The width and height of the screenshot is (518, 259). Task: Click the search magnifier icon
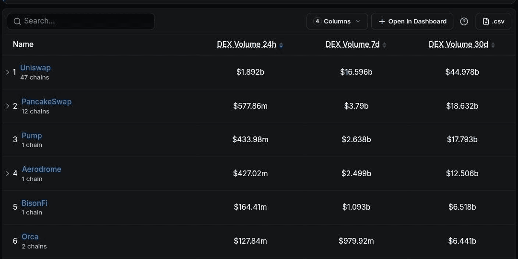click(17, 22)
